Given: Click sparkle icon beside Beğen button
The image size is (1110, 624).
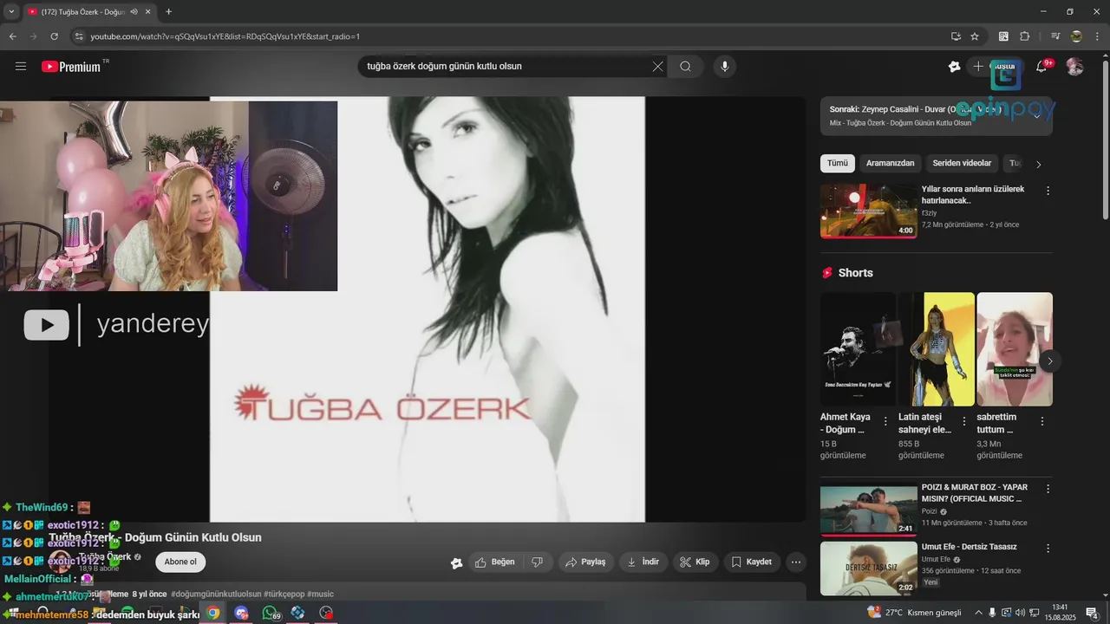Looking at the screenshot, I should click(x=456, y=562).
